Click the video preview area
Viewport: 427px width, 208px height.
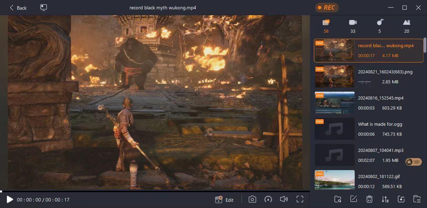tap(155, 102)
